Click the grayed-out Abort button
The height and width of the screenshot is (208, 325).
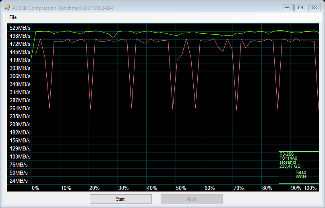[191, 199]
